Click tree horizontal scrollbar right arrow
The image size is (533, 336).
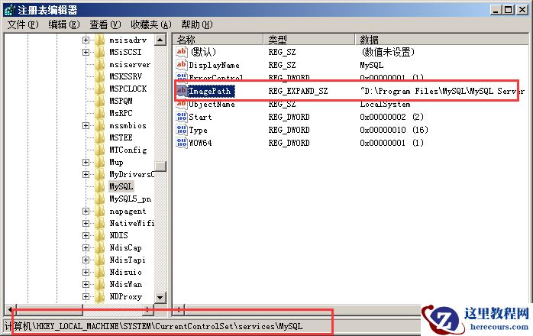click(x=147, y=309)
